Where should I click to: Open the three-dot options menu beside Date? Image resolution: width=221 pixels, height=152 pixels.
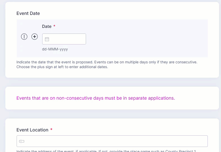click(x=24, y=37)
